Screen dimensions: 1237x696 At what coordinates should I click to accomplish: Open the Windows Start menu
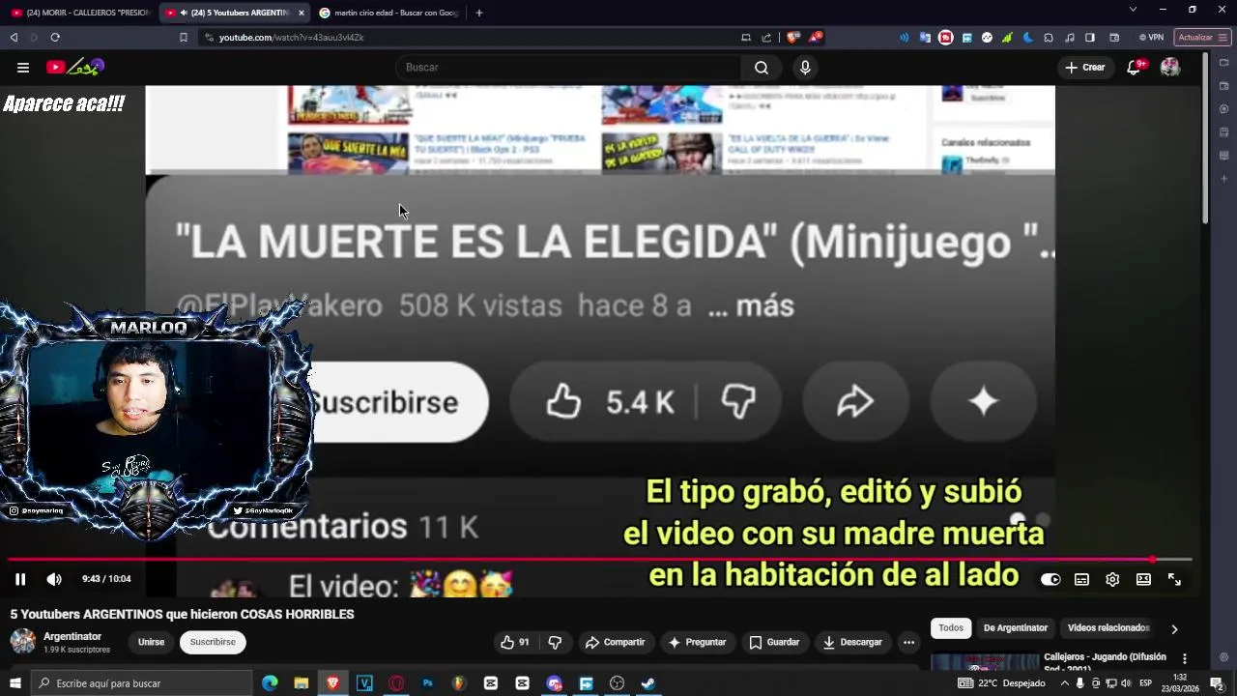(x=15, y=683)
